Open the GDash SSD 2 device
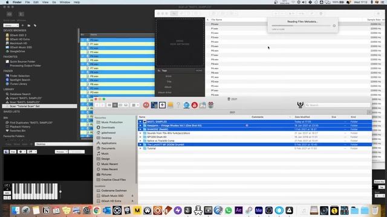The height and width of the screenshot is (217, 387). tap(18, 35)
